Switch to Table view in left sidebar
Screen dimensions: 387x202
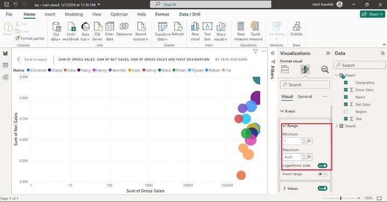pyautogui.click(x=5, y=65)
